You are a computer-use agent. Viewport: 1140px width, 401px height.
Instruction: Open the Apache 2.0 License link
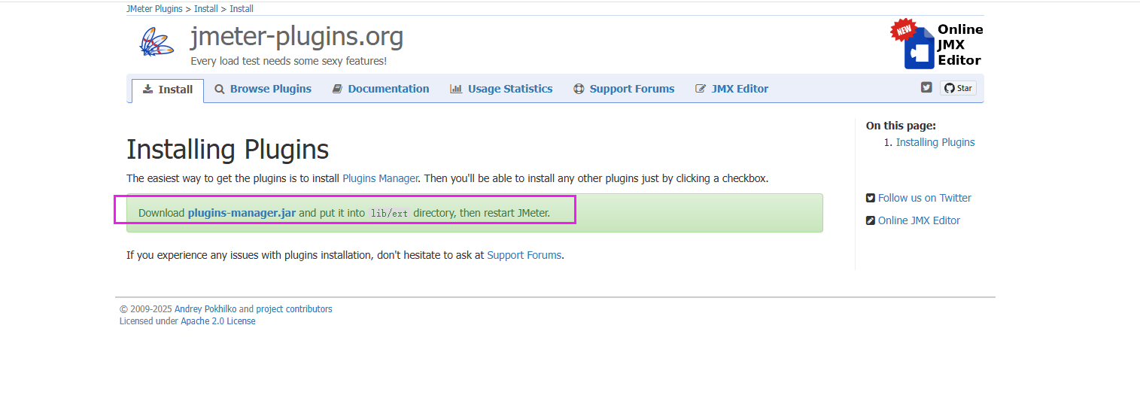click(218, 321)
